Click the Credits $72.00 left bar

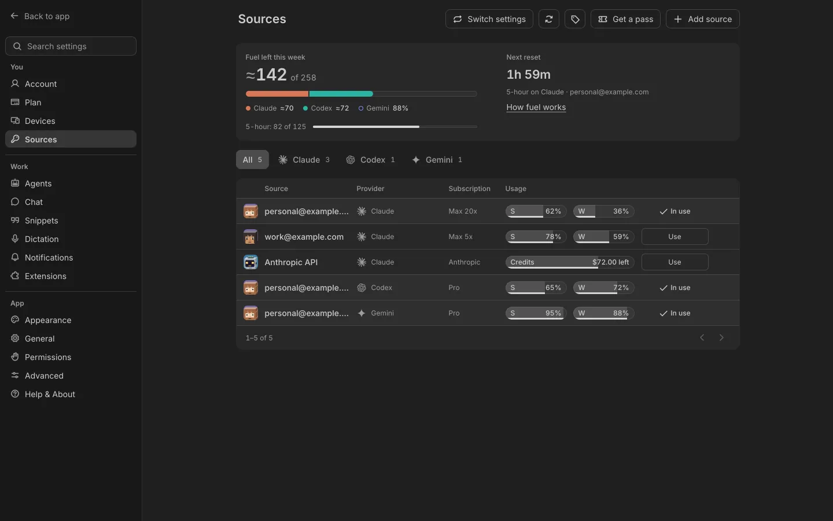pyautogui.click(x=570, y=262)
